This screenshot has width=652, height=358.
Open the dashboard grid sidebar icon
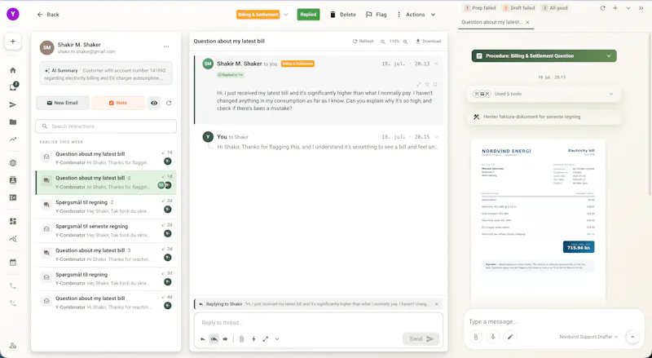coord(13,221)
